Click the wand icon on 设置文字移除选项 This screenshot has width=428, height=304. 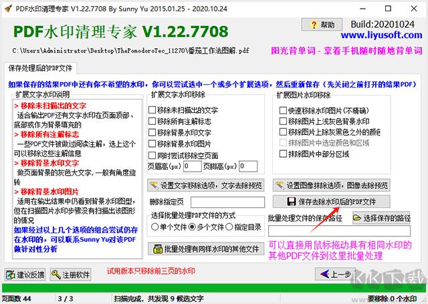coord(154,186)
